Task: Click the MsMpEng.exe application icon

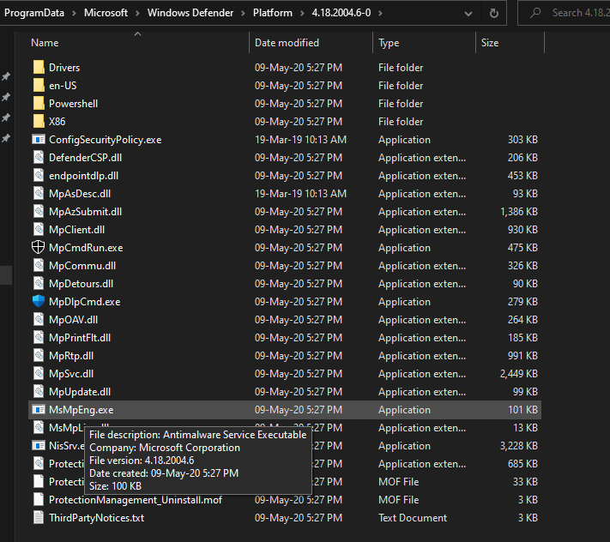Action: (39, 409)
